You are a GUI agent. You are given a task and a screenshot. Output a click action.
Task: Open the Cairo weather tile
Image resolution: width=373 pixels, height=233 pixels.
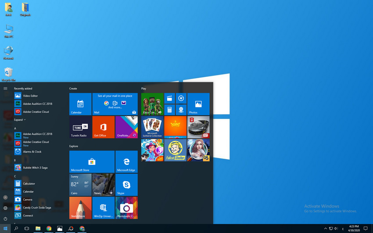[x=80, y=185]
